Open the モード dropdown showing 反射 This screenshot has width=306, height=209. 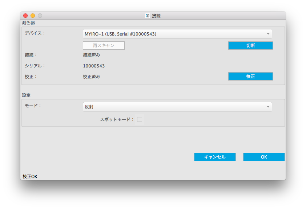(x=177, y=107)
